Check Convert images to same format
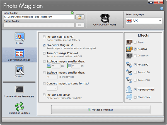Image resolution: width=167 pixels, height=125 pixels. (44, 84)
